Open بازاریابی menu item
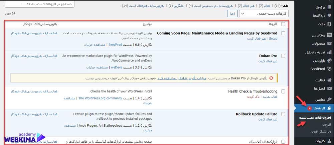The width and height of the screenshot is (334, 145). [319, 61]
